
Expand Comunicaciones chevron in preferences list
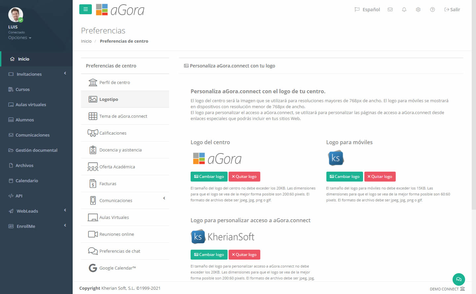click(164, 198)
